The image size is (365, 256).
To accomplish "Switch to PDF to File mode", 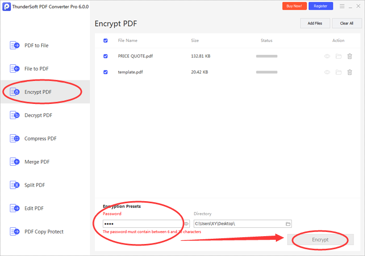I will click(x=36, y=45).
